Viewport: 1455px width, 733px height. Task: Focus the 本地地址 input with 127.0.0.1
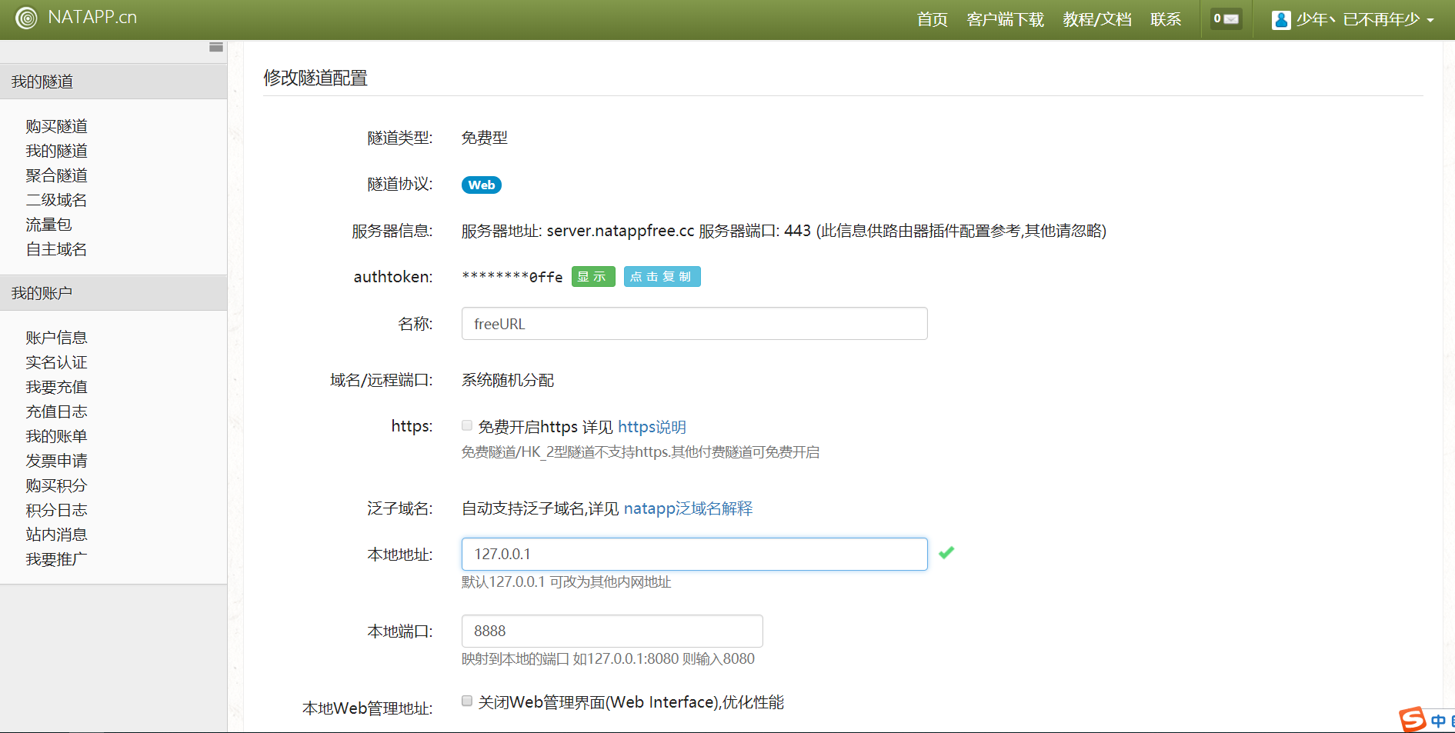(694, 554)
